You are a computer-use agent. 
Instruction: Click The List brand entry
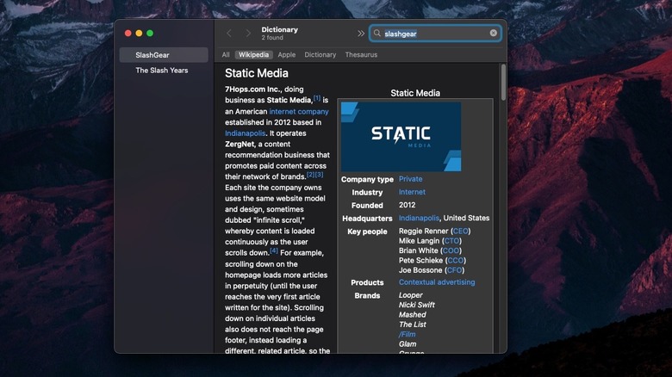413,324
